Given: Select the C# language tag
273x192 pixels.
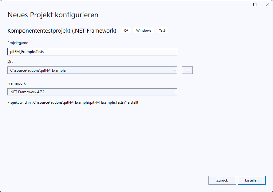Looking at the screenshot, I should point(126,30).
